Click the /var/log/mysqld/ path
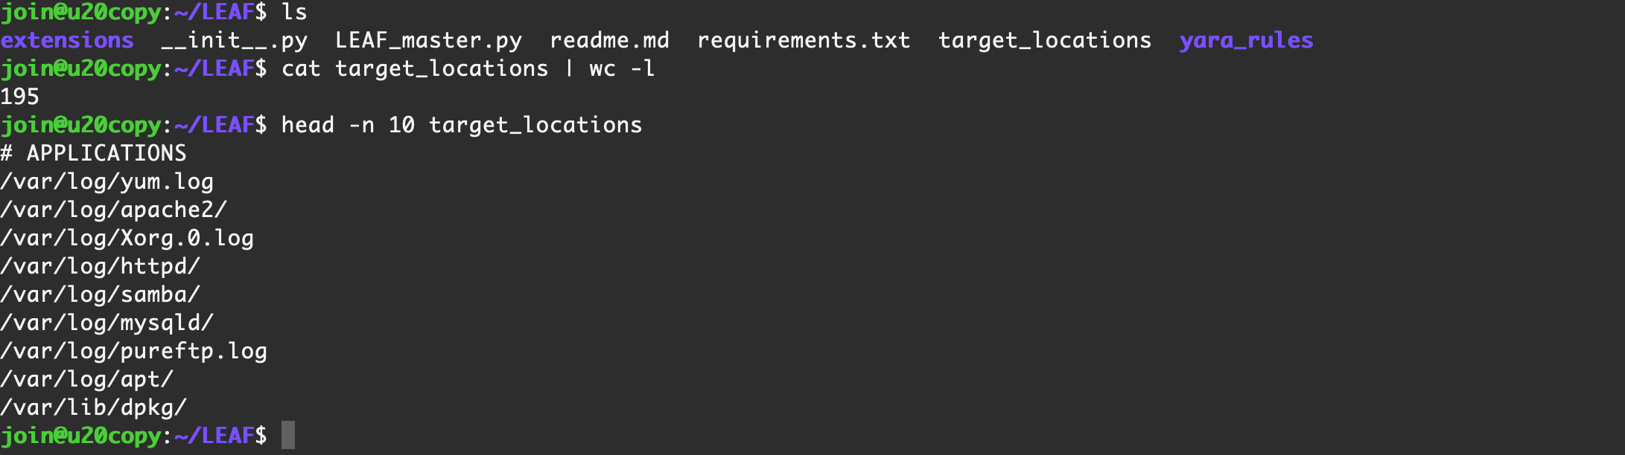The height and width of the screenshot is (455, 1625). point(107,323)
